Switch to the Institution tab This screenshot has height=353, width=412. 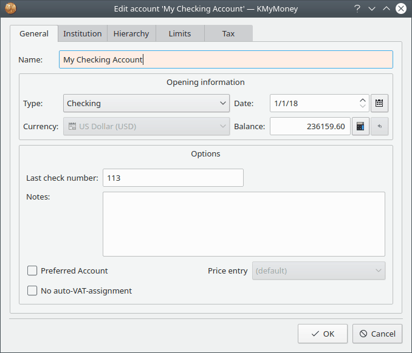(x=83, y=34)
